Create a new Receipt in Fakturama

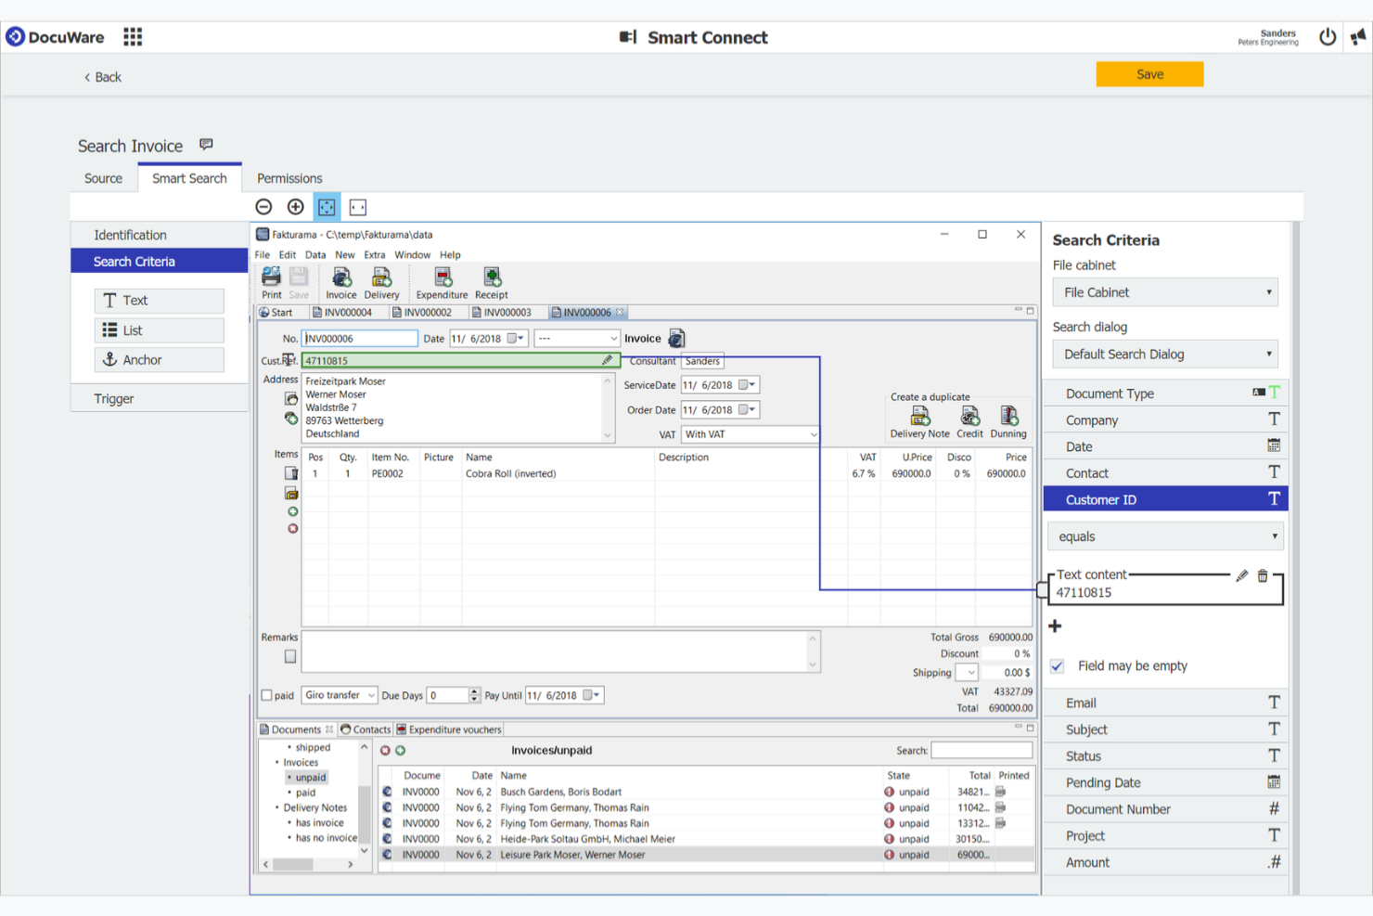(492, 280)
